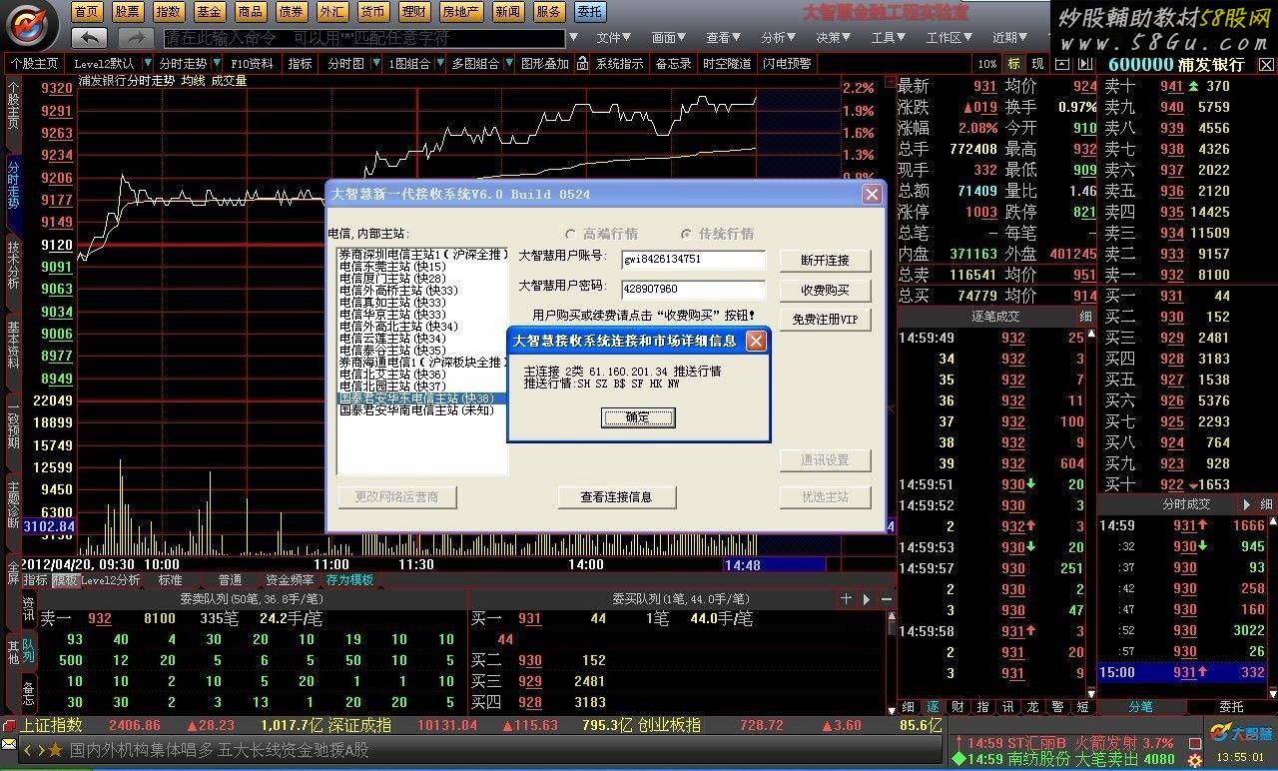Image resolution: width=1278 pixels, height=771 pixels.
Task: Open the 决策 dropdown menu
Action: coord(834,38)
